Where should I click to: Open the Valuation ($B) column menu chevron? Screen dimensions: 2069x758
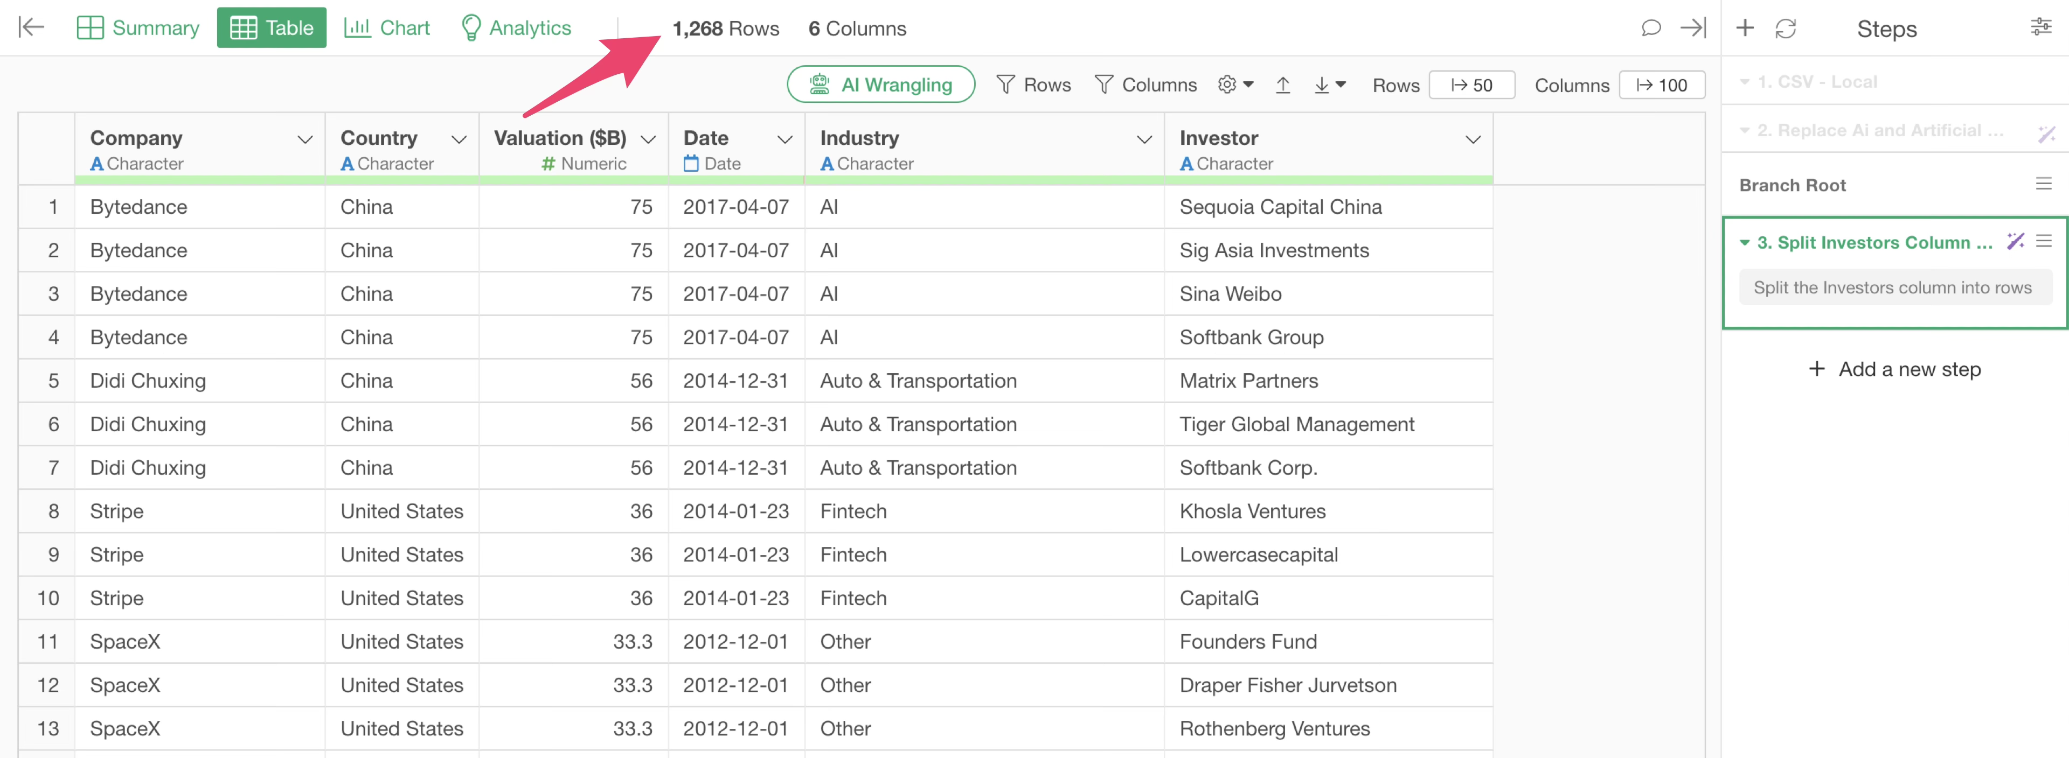[648, 139]
